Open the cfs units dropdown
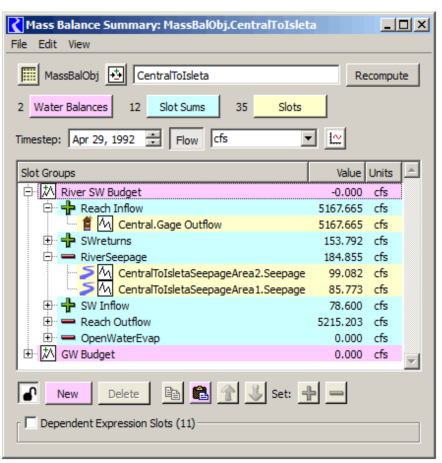Screen dimensions: 442x463 pyautogui.click(x=308, y=139)
